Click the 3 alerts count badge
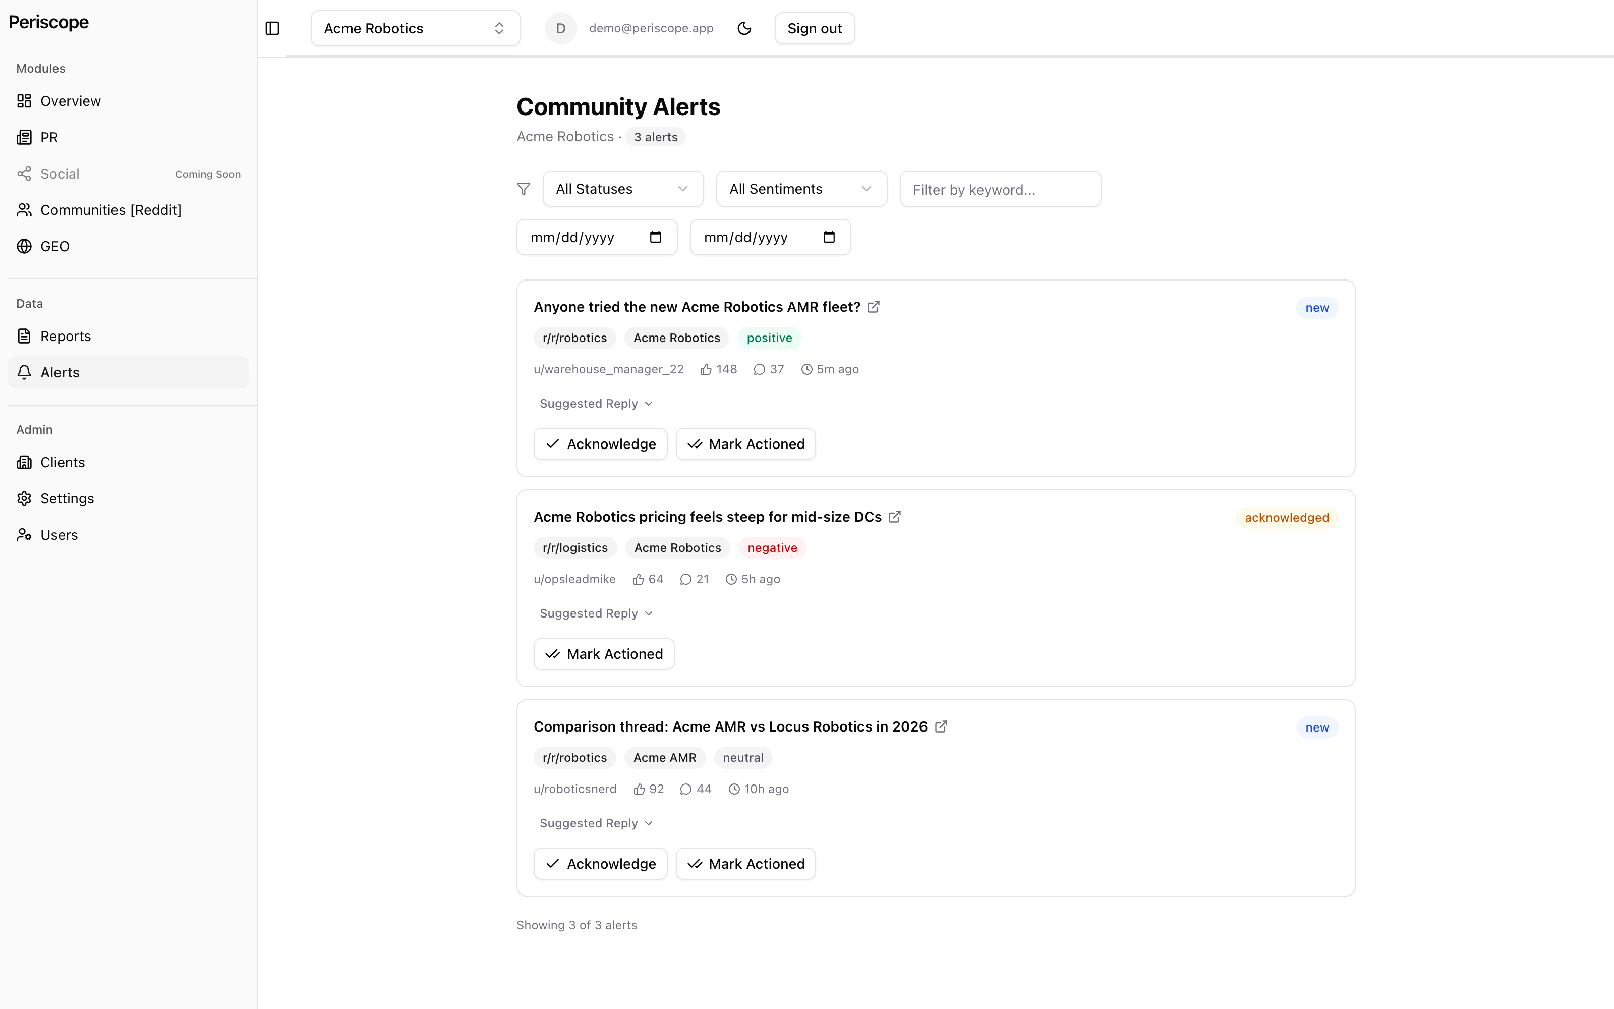The width and height of the screenshot is (1614, 1009). [655, 137]
